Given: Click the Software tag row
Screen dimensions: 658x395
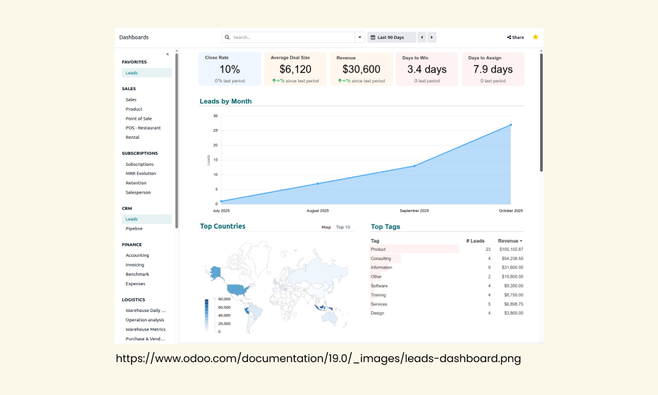Looking at the screenshot, I should 447,286.
